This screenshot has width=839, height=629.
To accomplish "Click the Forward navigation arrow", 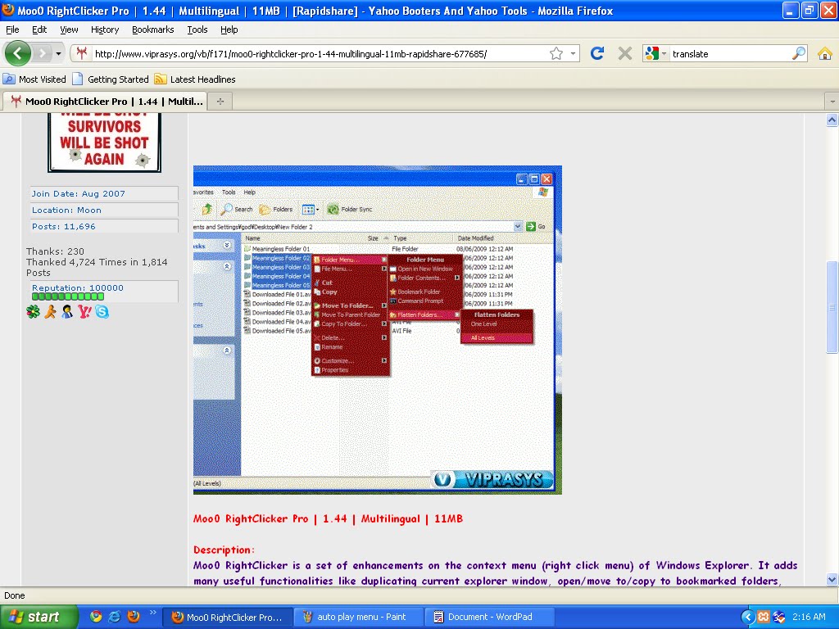I will [43, 53].
